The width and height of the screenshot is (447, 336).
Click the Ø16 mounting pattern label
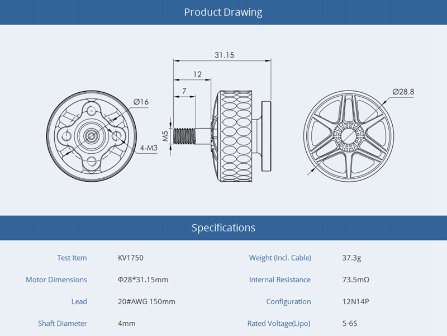click(x=141, y=102)
